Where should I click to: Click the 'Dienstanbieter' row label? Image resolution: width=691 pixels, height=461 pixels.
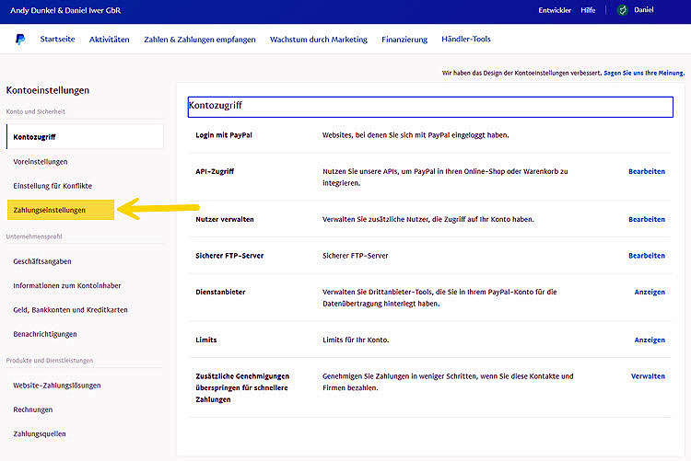pyautogui.click(x=220, y=292)
